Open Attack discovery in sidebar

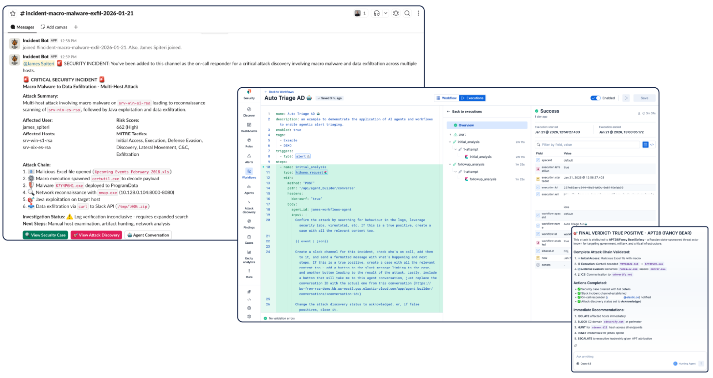[249, 206]
